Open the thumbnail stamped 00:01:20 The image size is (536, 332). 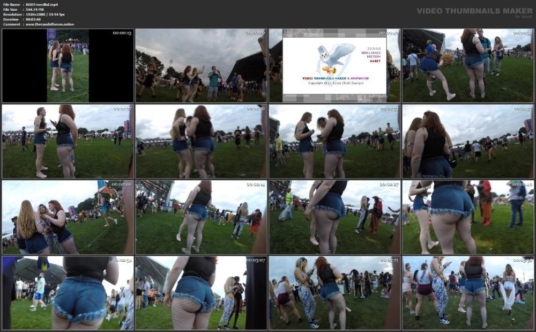[201, 141]
